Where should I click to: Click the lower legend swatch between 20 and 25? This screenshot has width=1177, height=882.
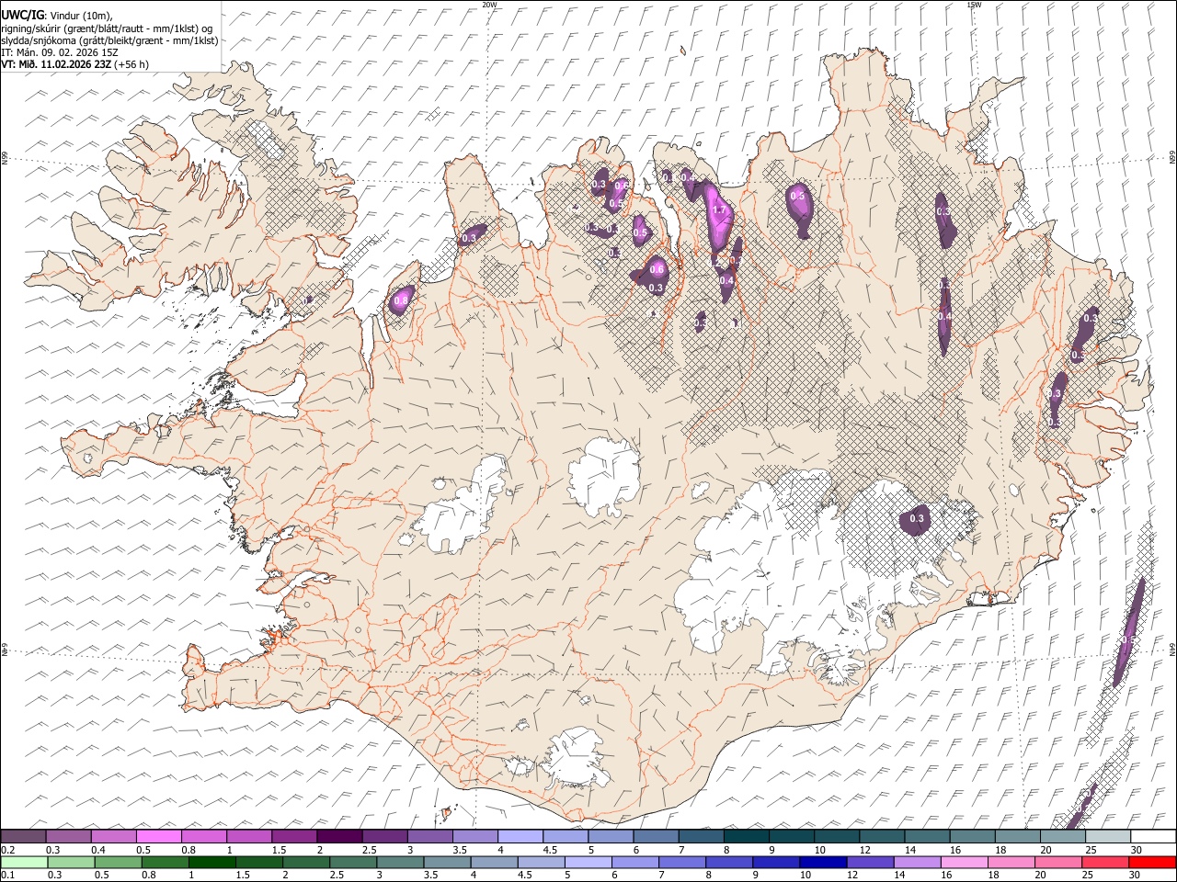pos(1059,862)
